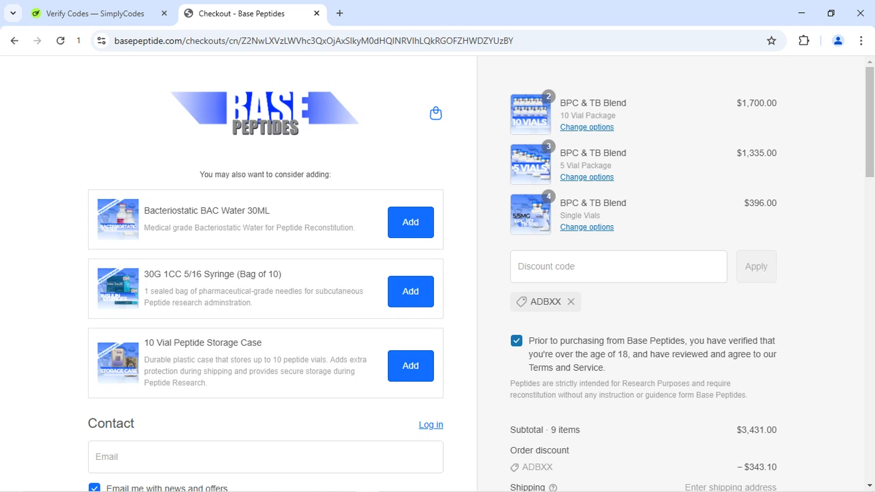This screenshot has height=492, width=875.
Task: Remove the ADBXX discount code tag
Action: coord(571,302)
